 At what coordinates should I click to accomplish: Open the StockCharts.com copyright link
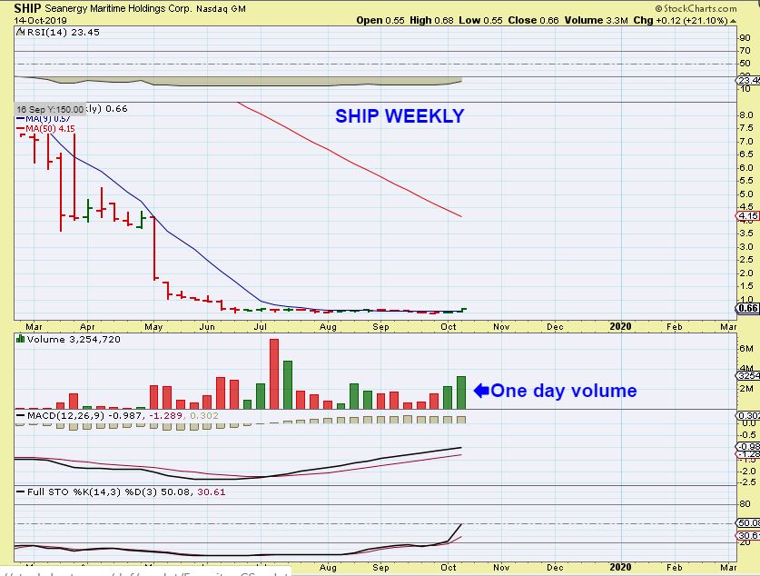coord(696,8)
